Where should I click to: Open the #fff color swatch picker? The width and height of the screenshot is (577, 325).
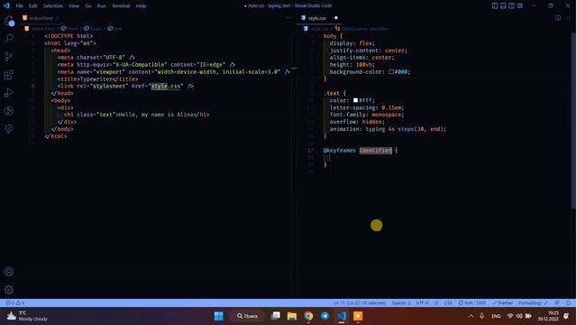[355, 100]
